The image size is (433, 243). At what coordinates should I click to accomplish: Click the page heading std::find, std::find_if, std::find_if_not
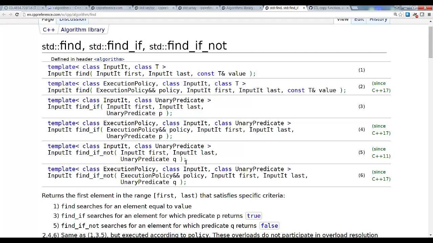tap(134, 46)
